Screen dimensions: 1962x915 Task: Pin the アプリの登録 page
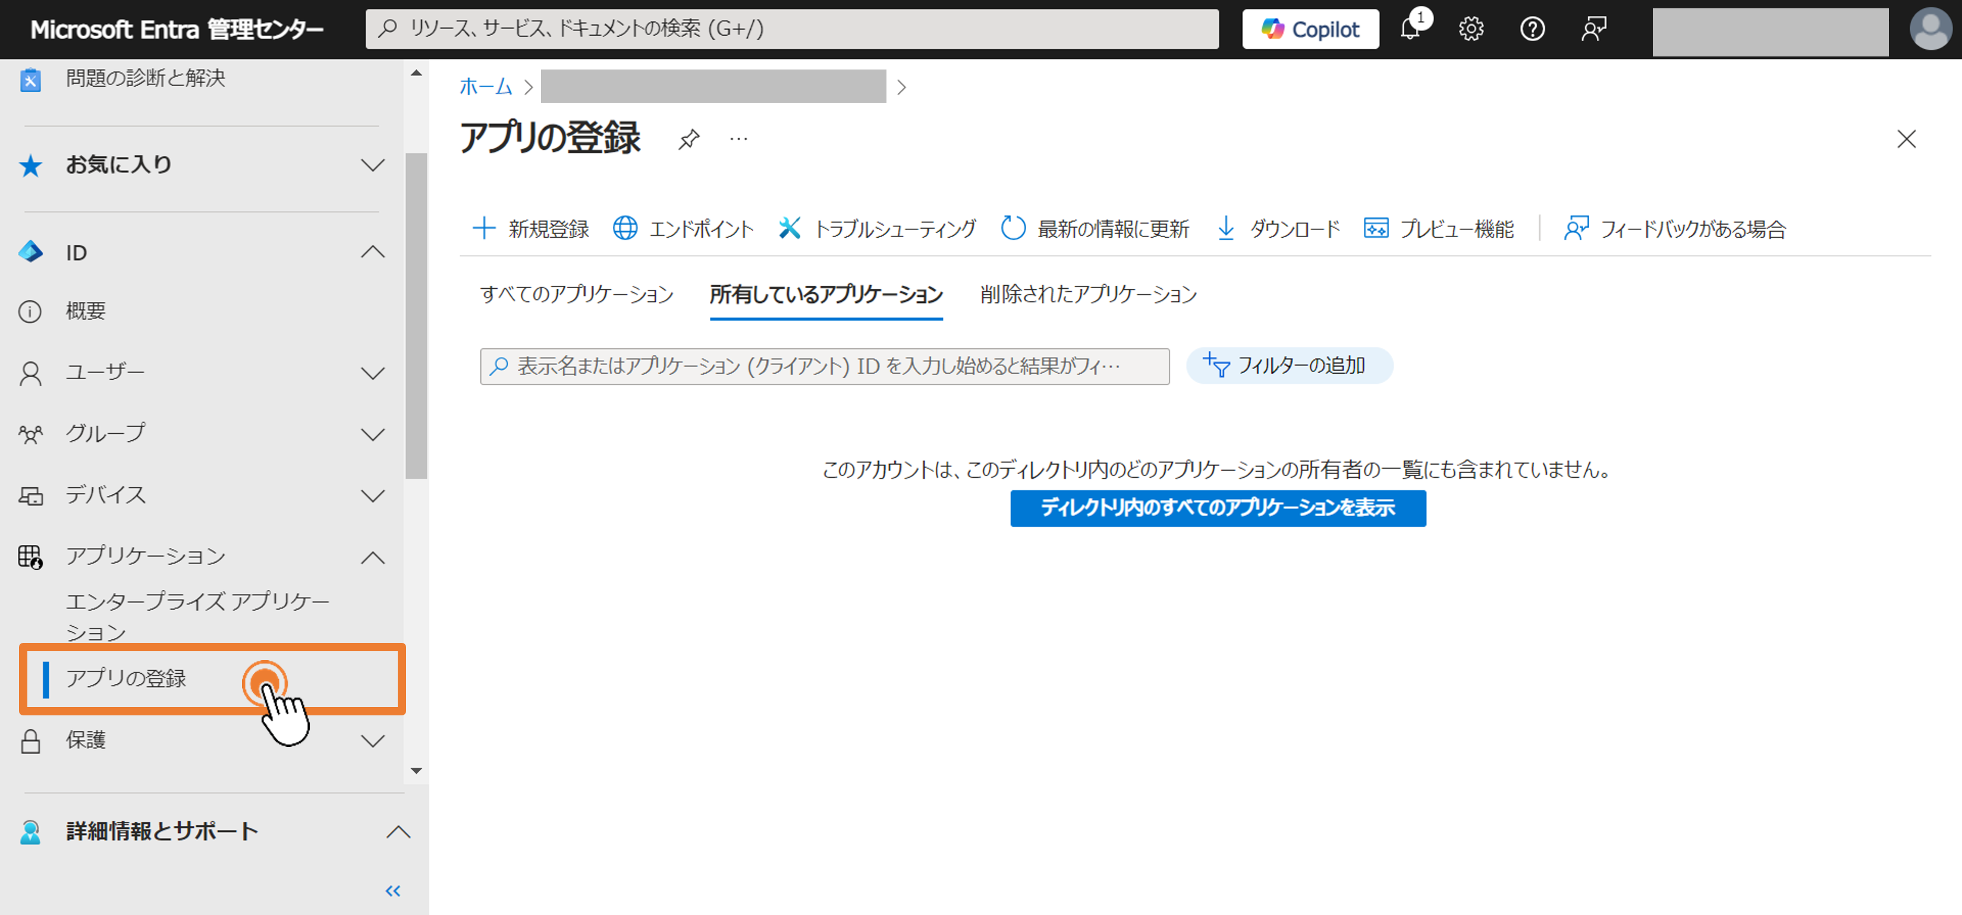(689, 138)
